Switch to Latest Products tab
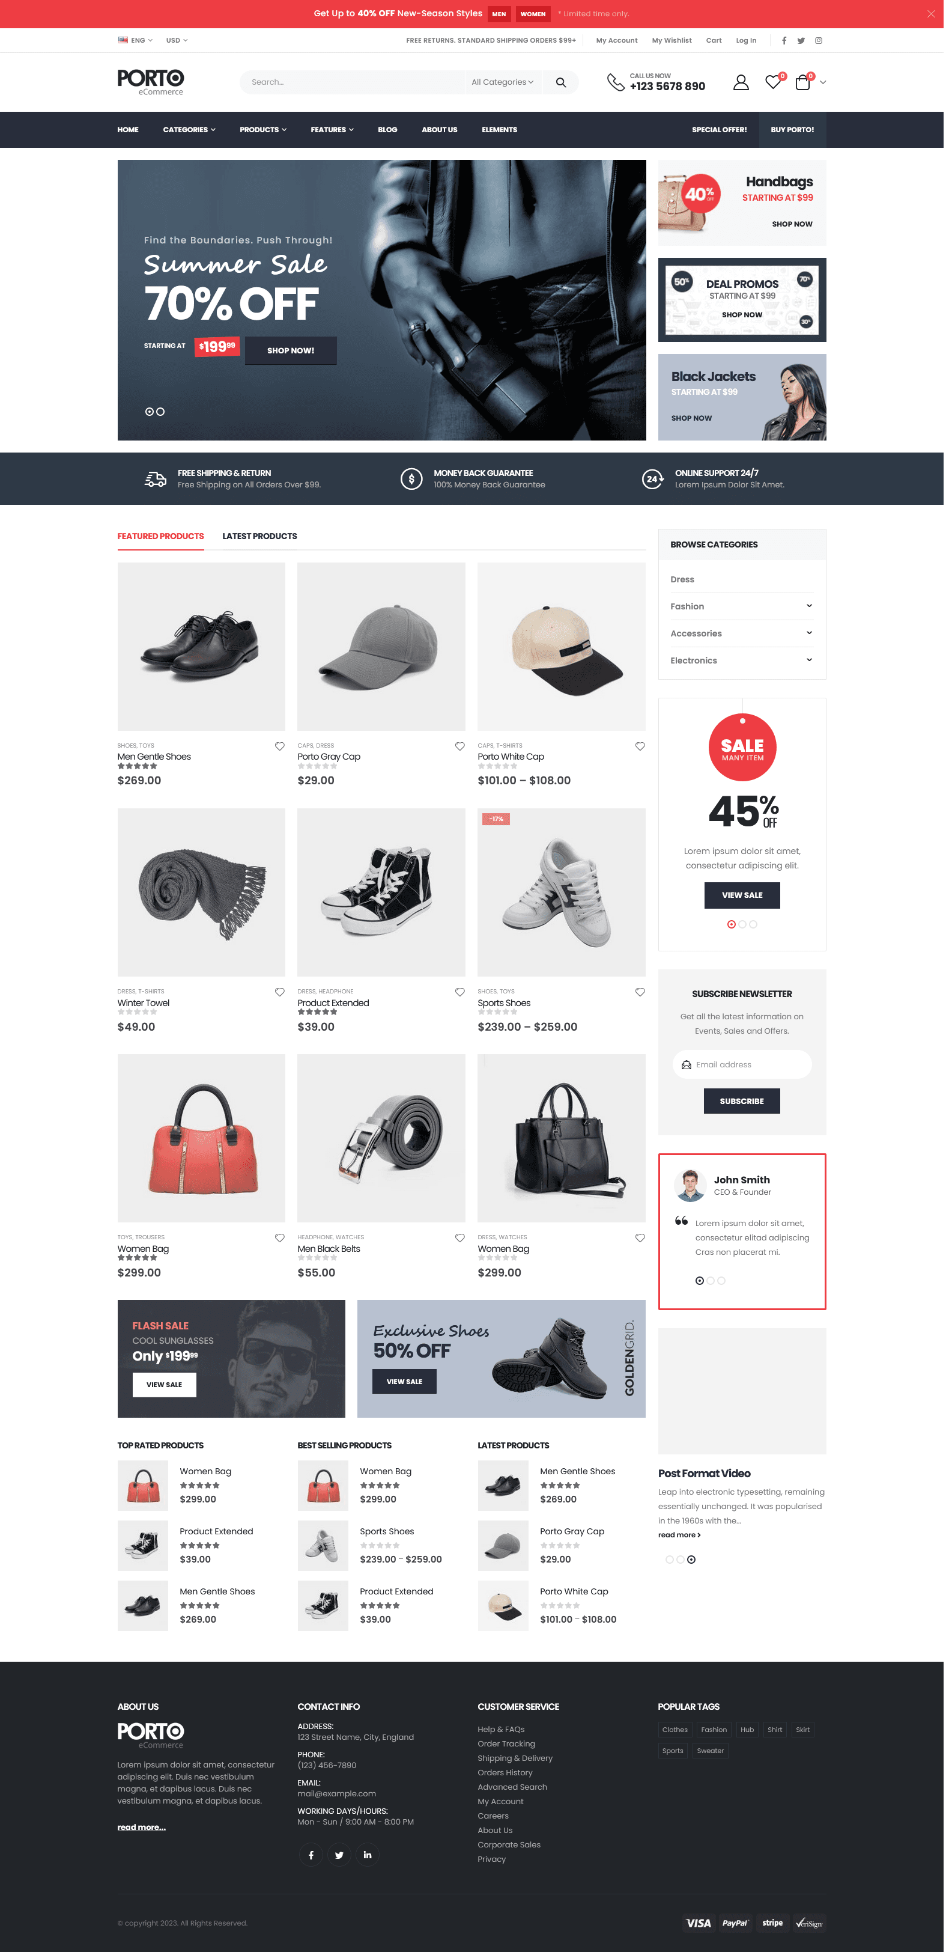This screenshot has width=949, height=1952. [x=261, y=538]
